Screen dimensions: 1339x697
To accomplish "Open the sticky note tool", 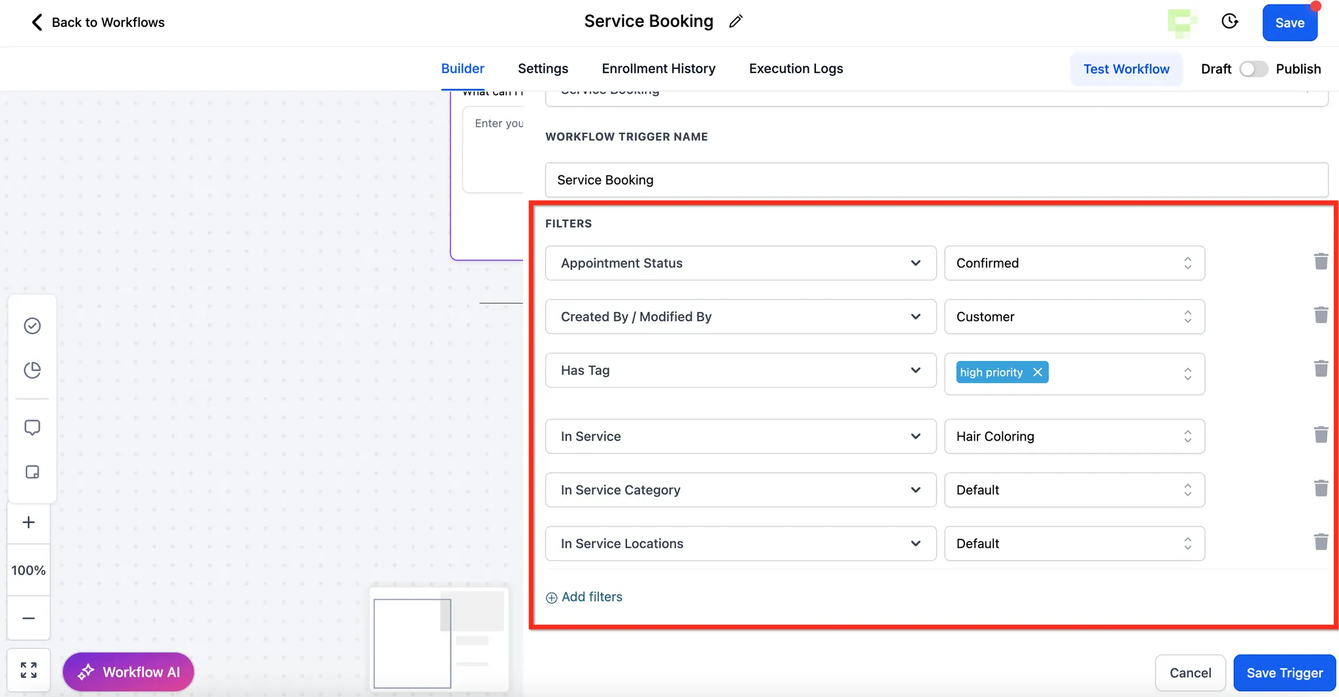I will coord(32,472).
